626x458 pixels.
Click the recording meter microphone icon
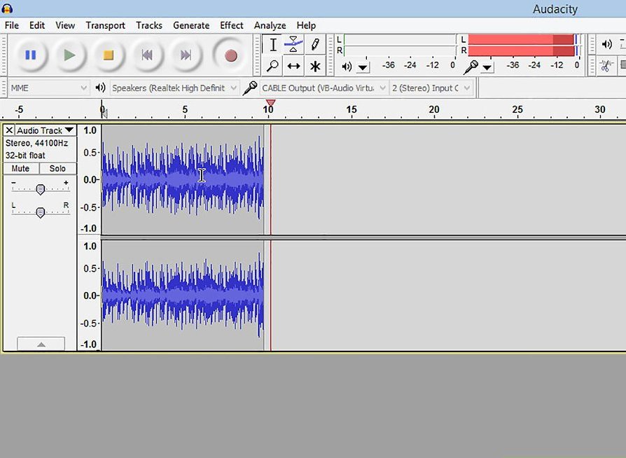[471, 67]
